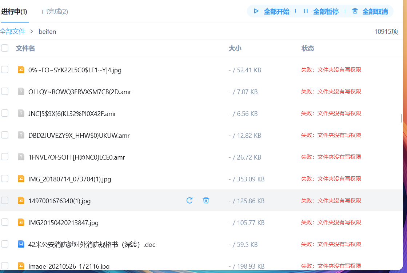Check the checkbox for the first jpg file
The height and width of the screenshot is (273, 407).
click(5, 69)
